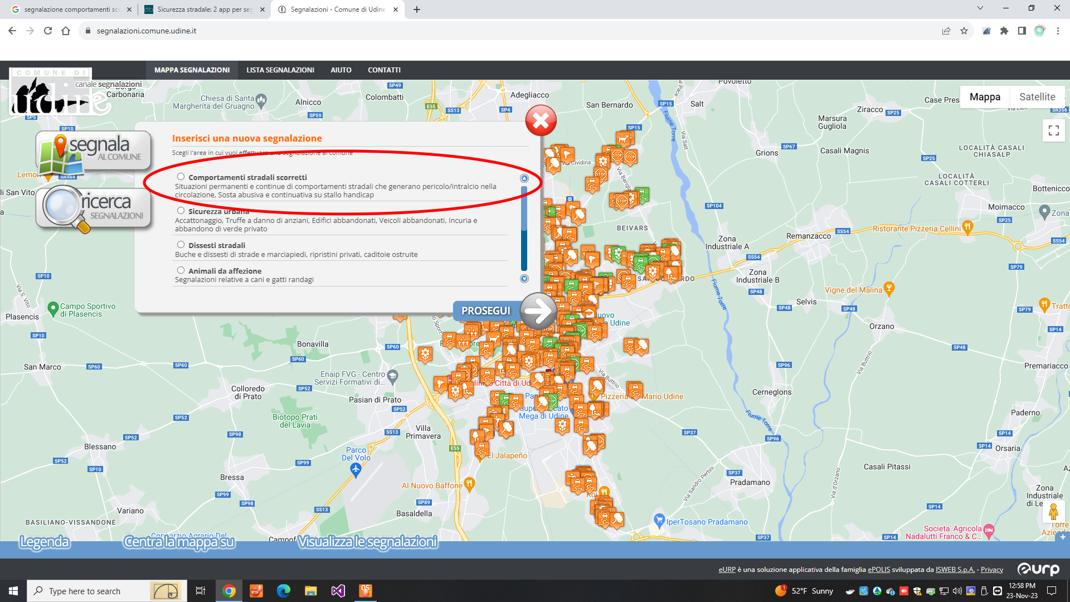Pick the Animali da affezione radio option

pos(181,270)
